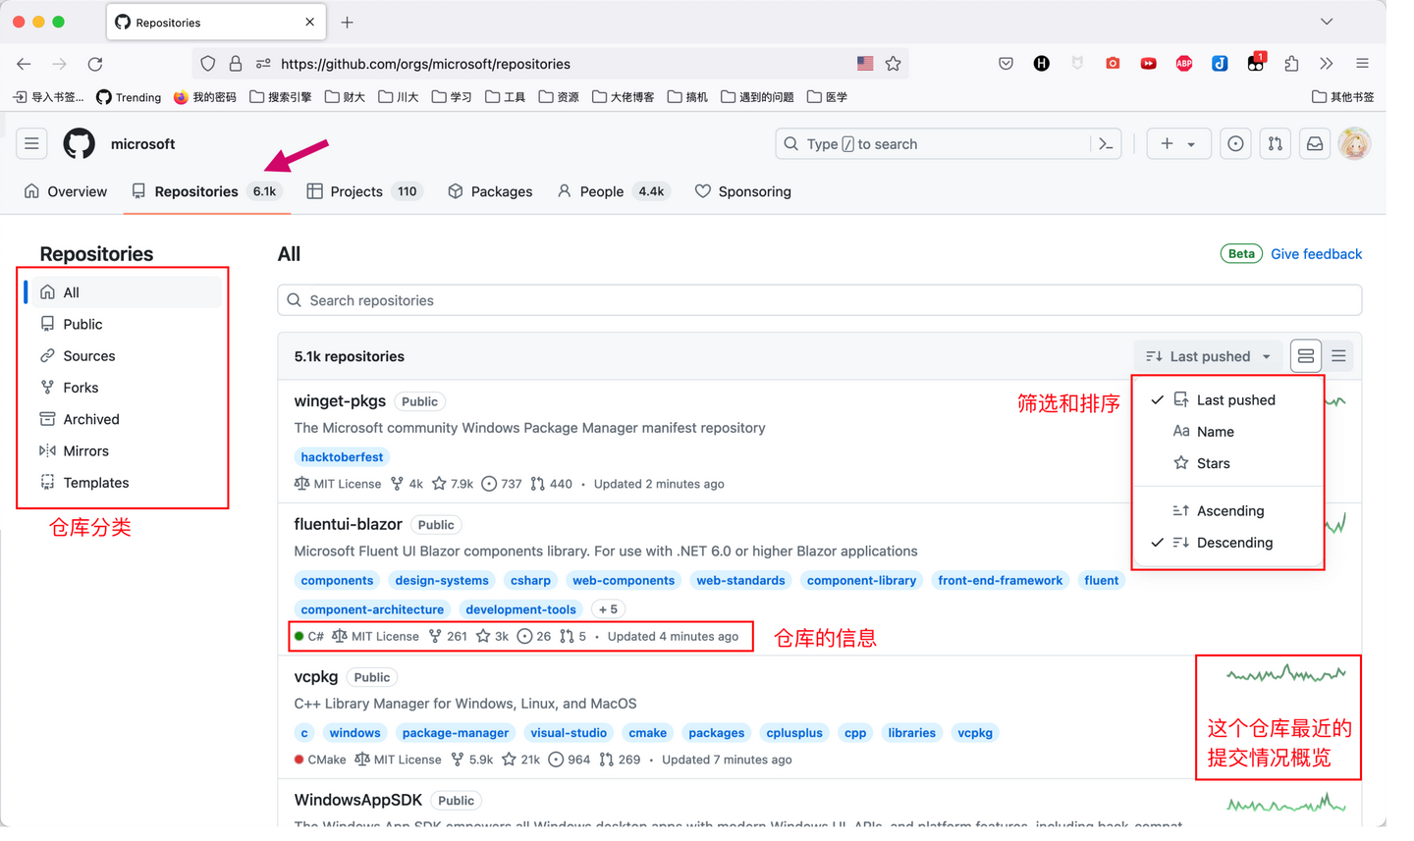Open the user avatar profile menu
The height and width of the screenshot is (841, 1414).
[1354, 144]
